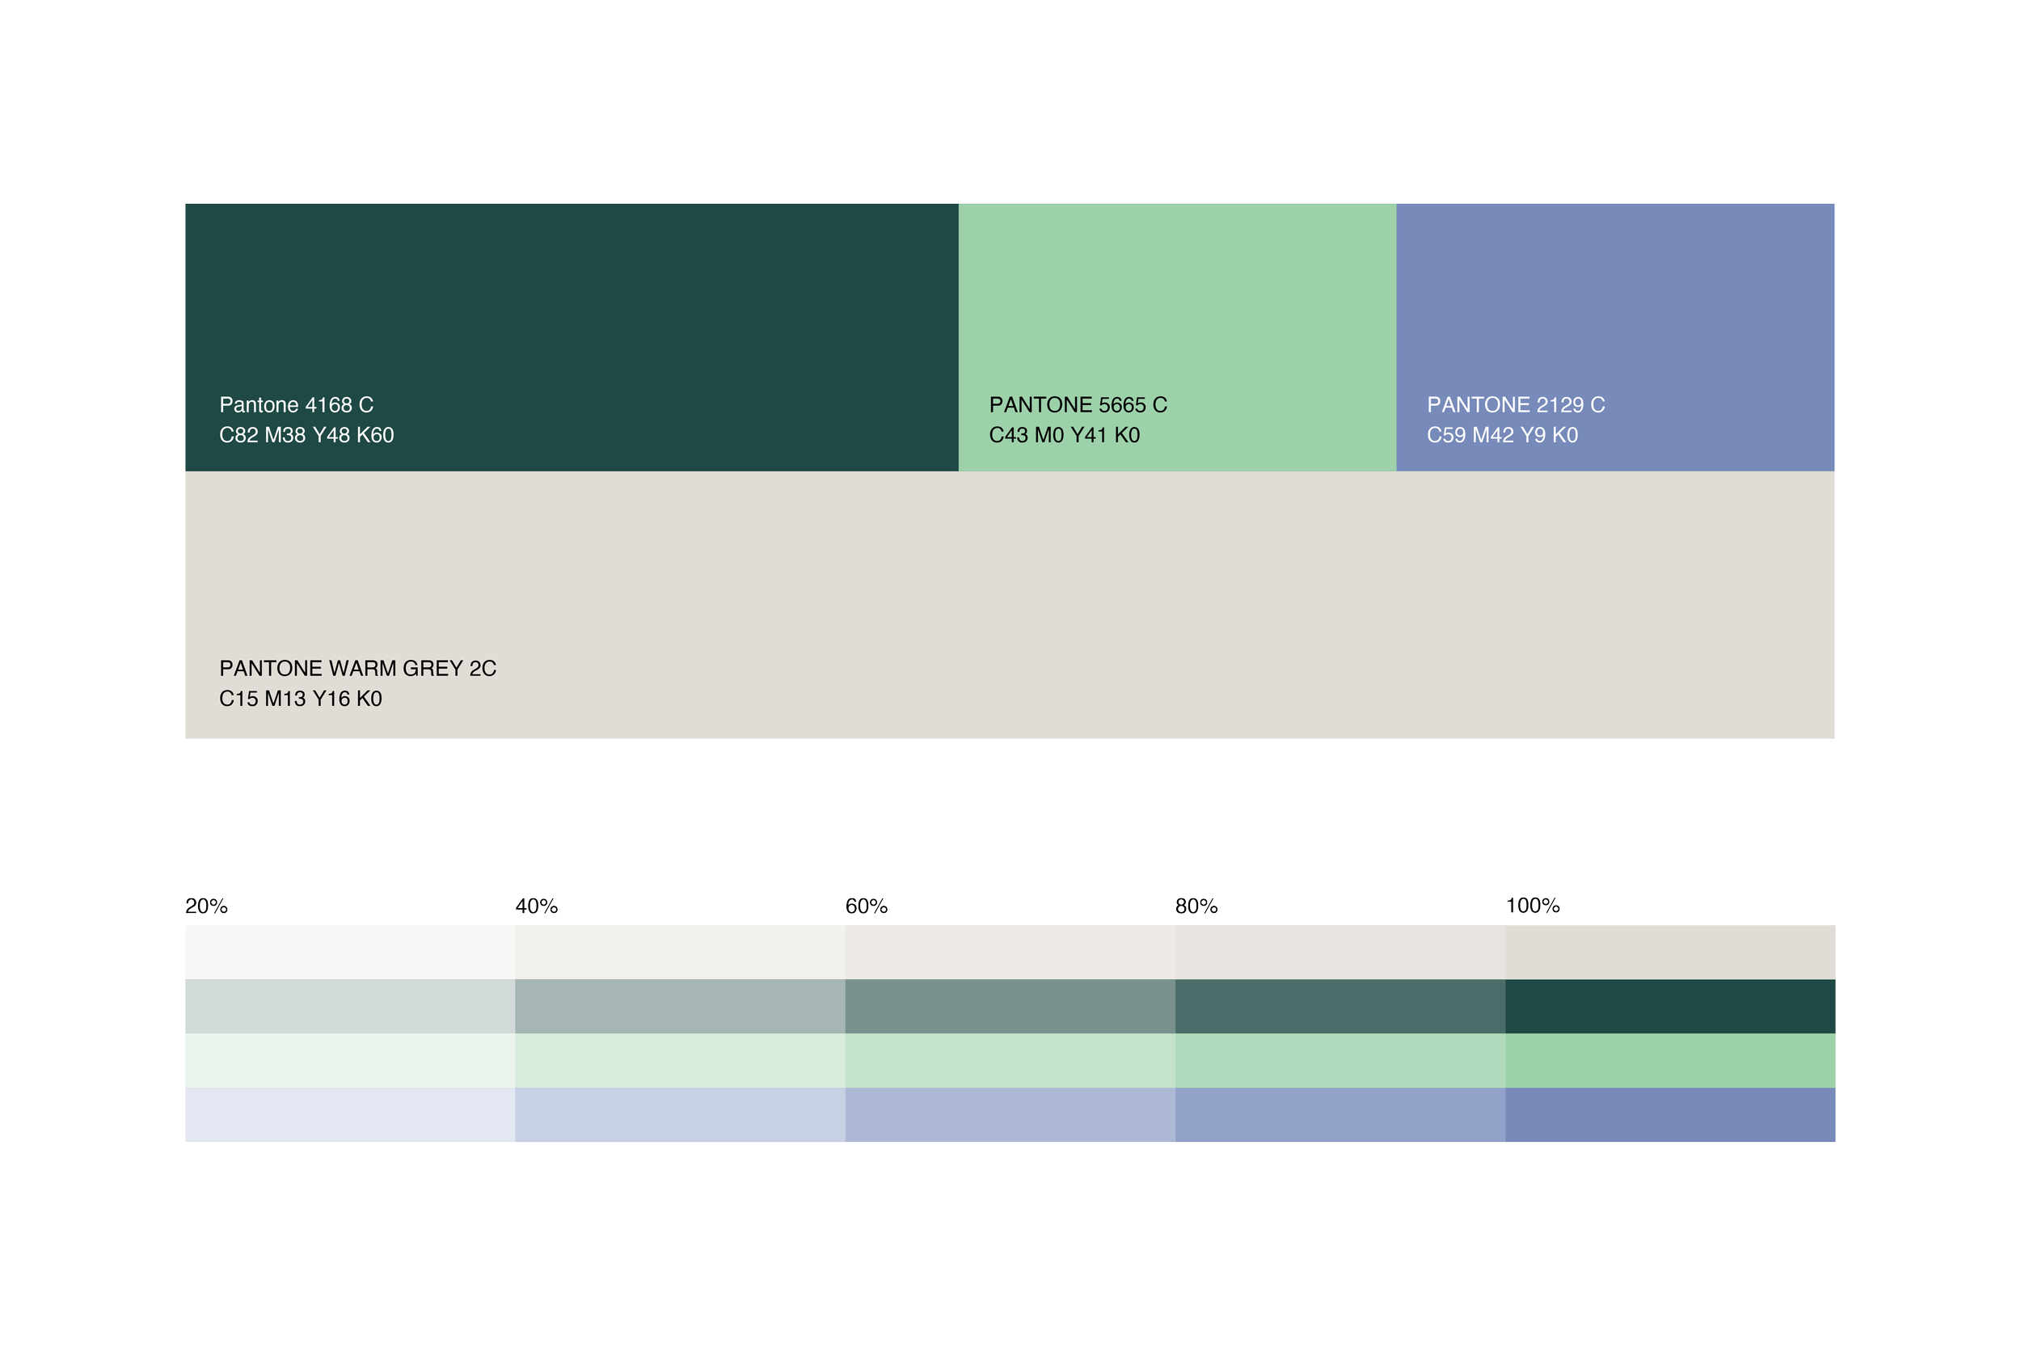The width and height of the screenshot is (2021, 1348).
Task: Click the warm grey horizontal bar under the scale
Action: 1010,952
